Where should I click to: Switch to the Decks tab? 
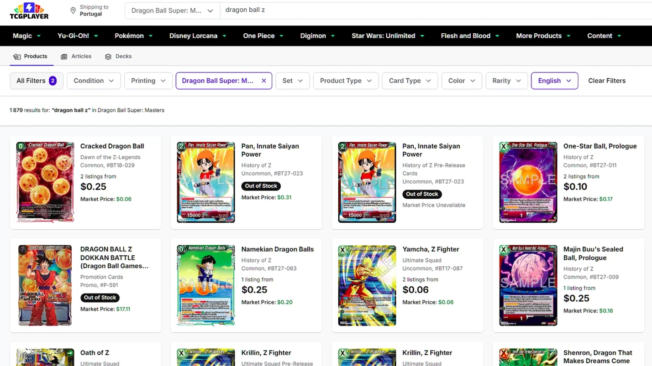[118, 57]
